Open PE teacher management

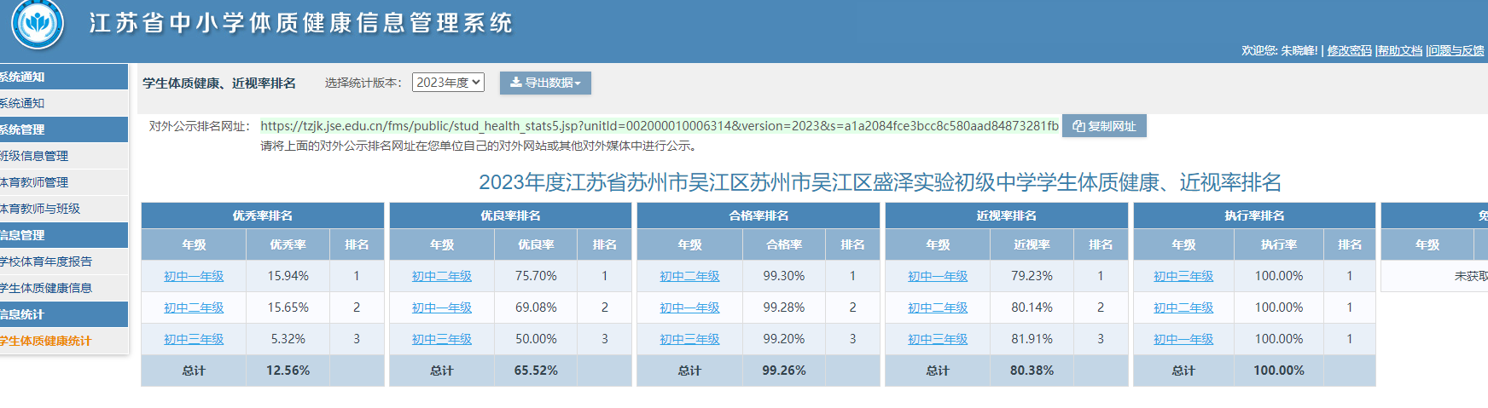[34, 182]
